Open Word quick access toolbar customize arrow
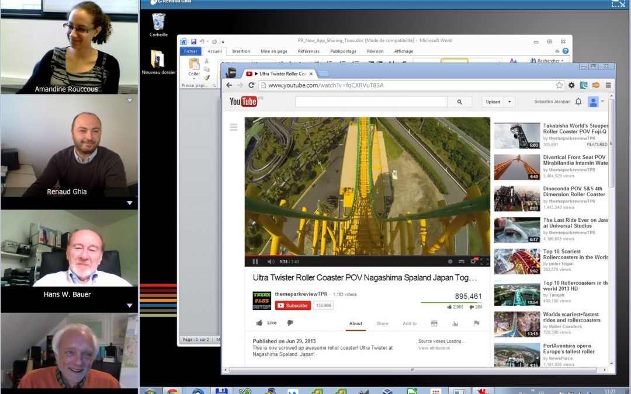631x394 pixels. [x=223, y=41]
